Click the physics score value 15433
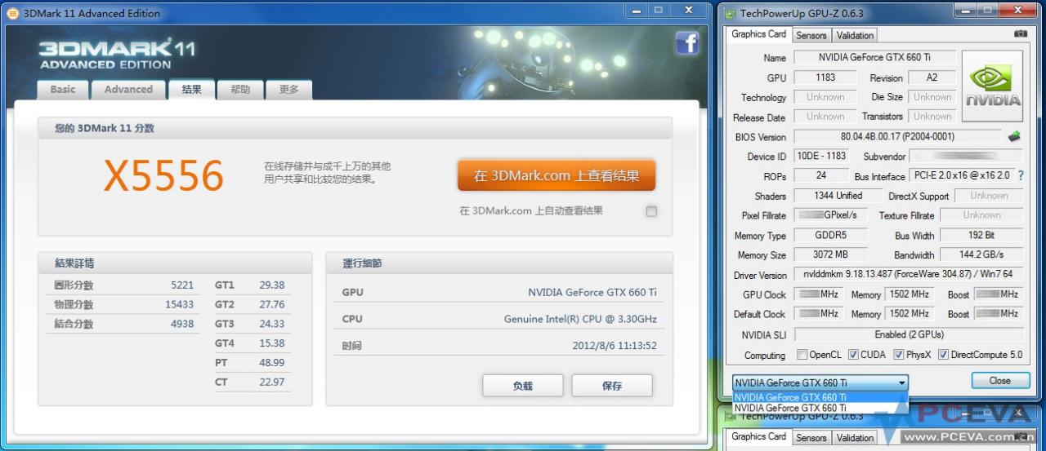Viewport: 1046px width, 451px height. click(x=179, y=305)
